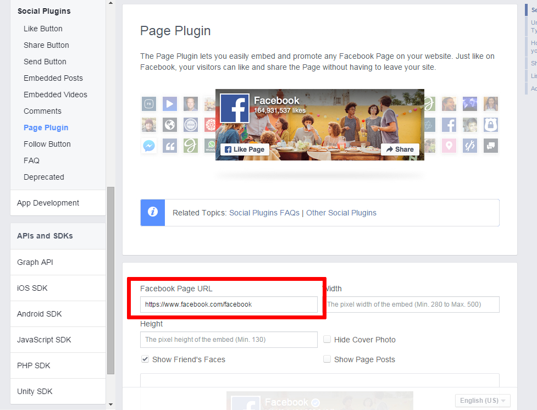
Task: Open Share Button in the sidebar
Action: [46, 45]
